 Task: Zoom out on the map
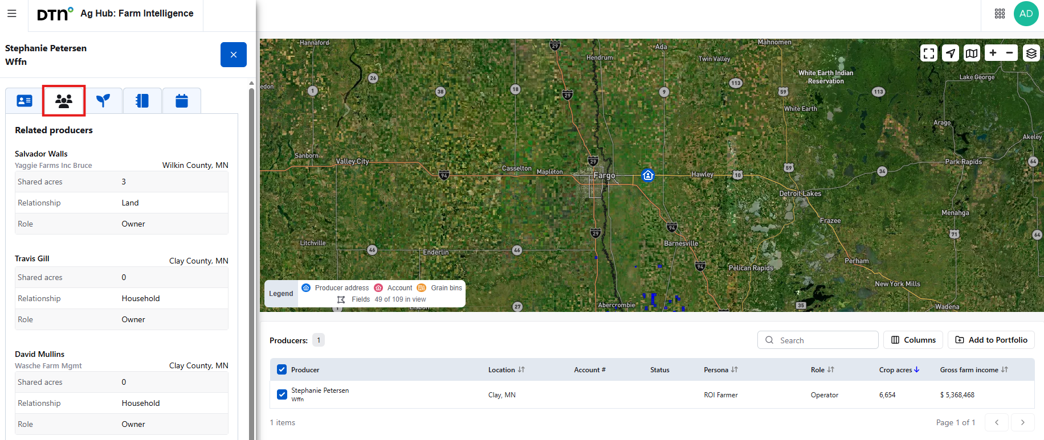click(x=1009, y=53)
